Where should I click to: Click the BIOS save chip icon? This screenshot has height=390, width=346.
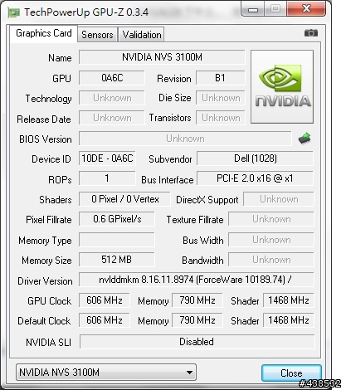pyautogui.click(x=305, y=138)
